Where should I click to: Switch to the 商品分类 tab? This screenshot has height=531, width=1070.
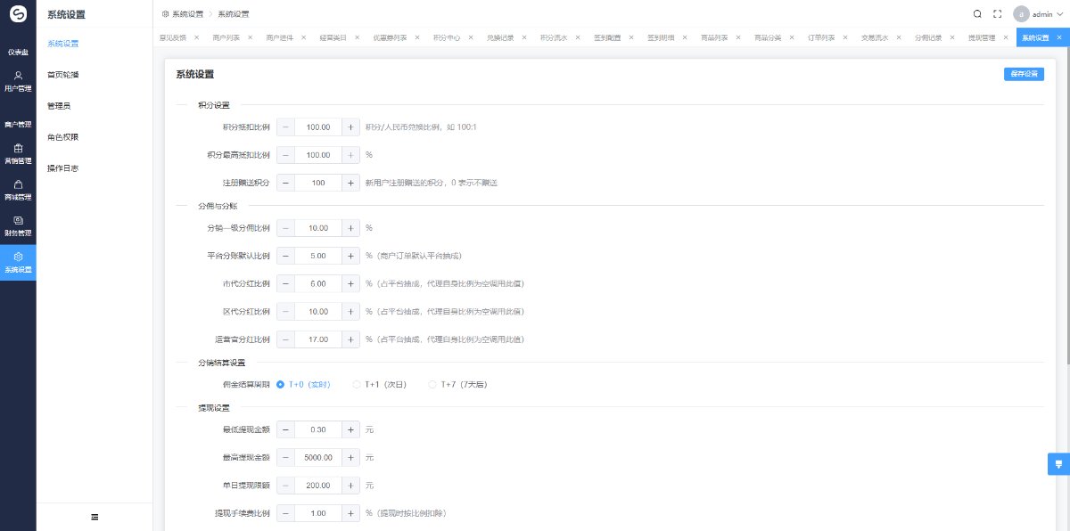pyautogui.click(x=767, y=38)
